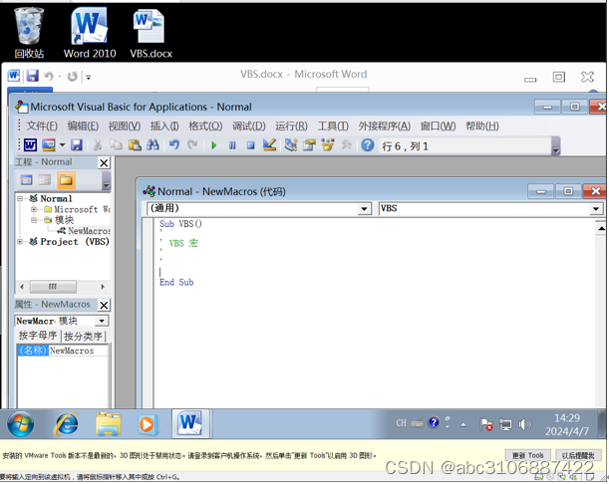The image size is (609, 484).
Task: Open Windows Explorer folder on taskbar
Action: 108,424
